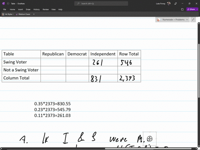Viewport: 200px width, 150px height.
Task: Click the search magnifier icon
Action: click(x=78, y=4)
